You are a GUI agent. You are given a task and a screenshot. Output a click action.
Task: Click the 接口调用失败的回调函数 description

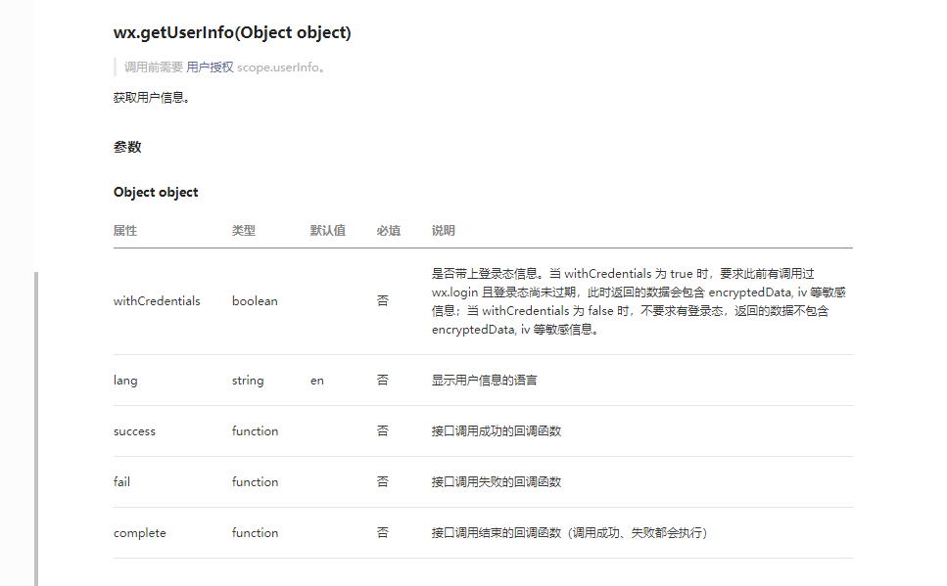click(x=497, y=481)
